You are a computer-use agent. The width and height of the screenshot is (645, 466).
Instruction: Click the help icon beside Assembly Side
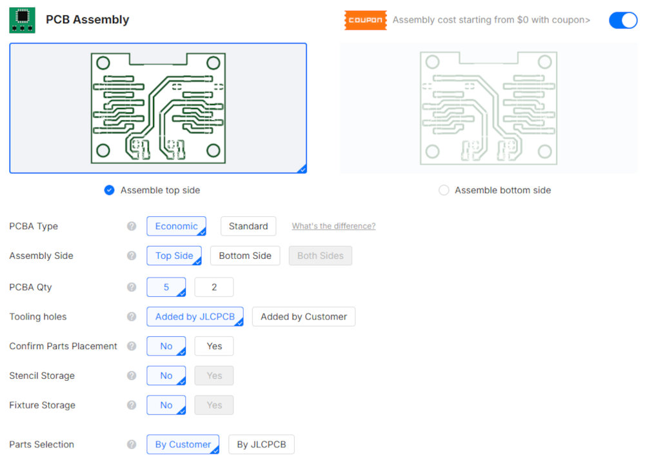coord(132,256)
